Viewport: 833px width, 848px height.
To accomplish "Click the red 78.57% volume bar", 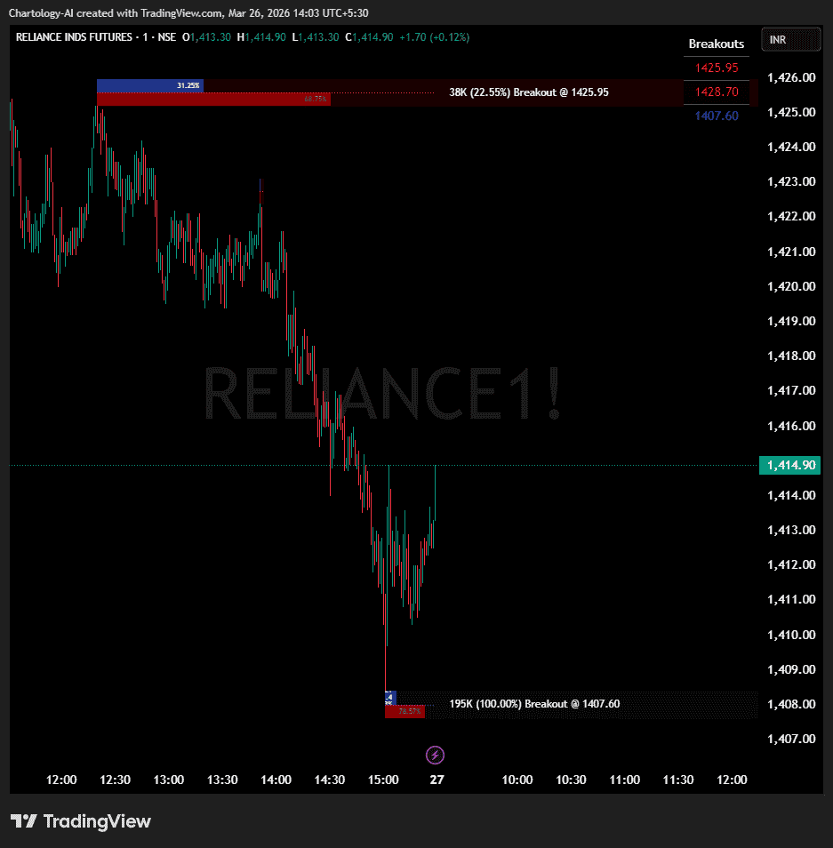I will point(405,712).
